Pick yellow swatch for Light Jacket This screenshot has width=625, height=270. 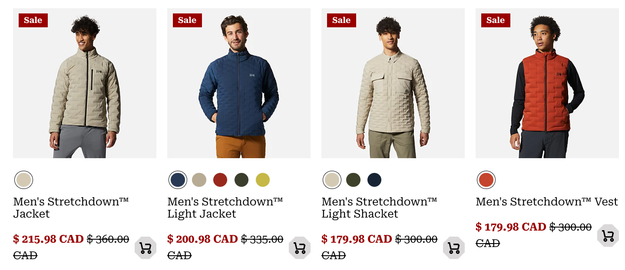tap(263, 180)
